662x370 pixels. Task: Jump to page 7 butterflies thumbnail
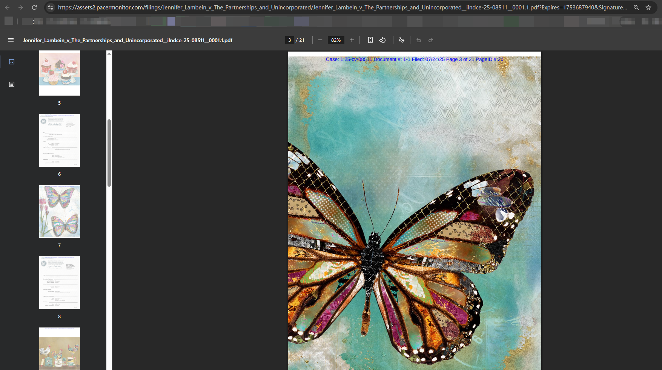[x=60, y=212]
